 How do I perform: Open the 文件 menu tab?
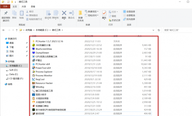(x=5, y=7)
